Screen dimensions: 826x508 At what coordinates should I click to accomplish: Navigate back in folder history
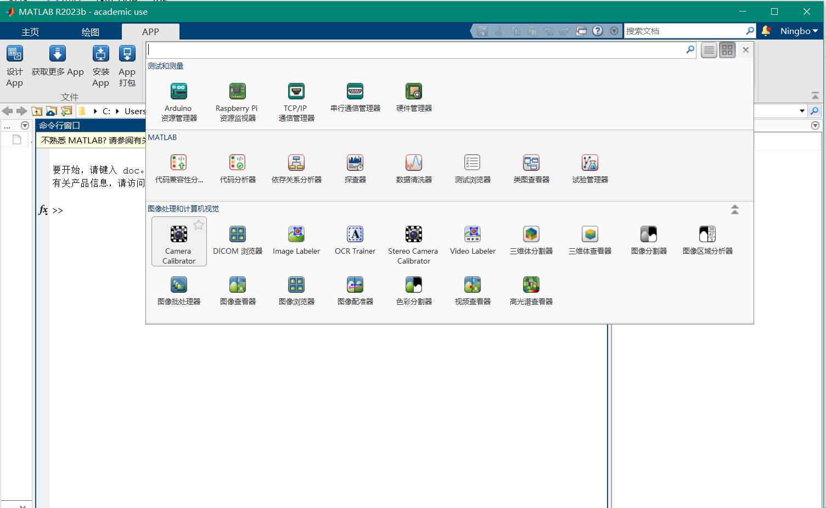[7, 111]
